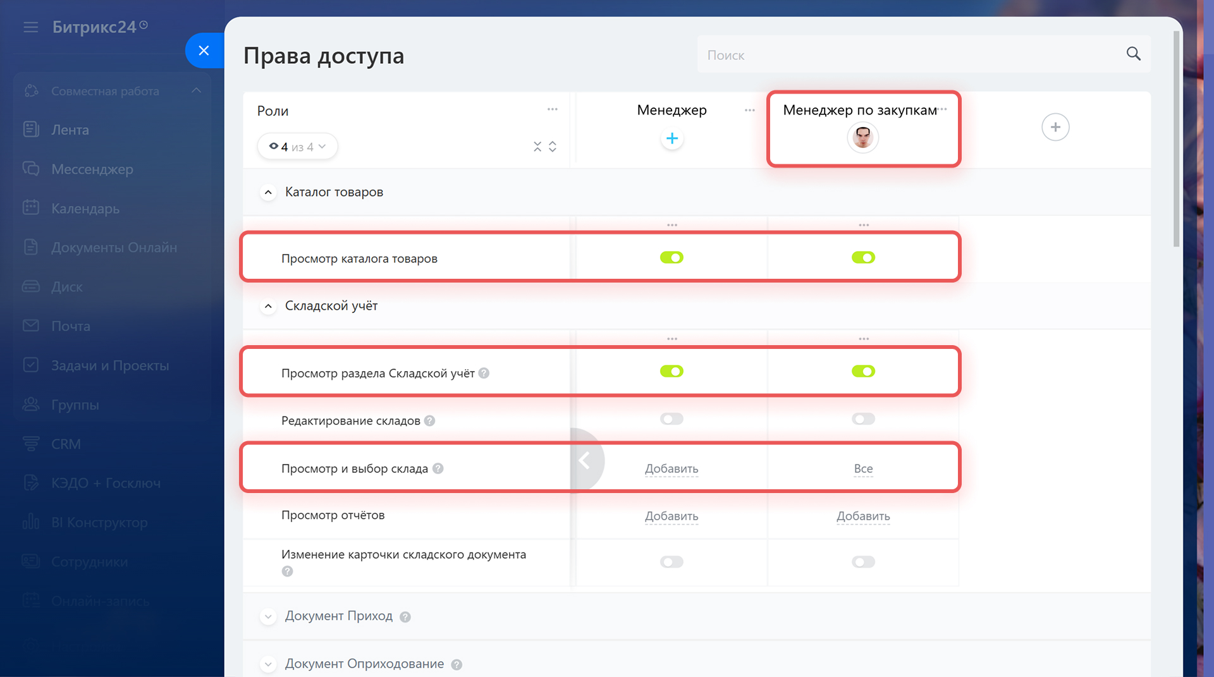Open three-dot menu above Менеджер по закупкам catalog toggle
The height and width of the screenshot is (677, 1214).
tap(864, 225)
